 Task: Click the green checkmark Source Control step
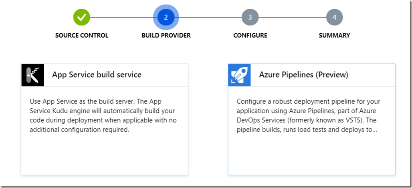[x=82, y=17]
